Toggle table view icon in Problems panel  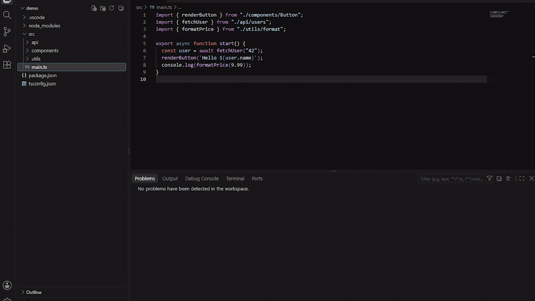[x=508, y=178]
